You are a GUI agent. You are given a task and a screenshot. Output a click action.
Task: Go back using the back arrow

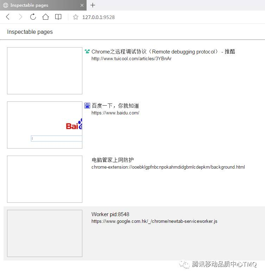point(8,17)
